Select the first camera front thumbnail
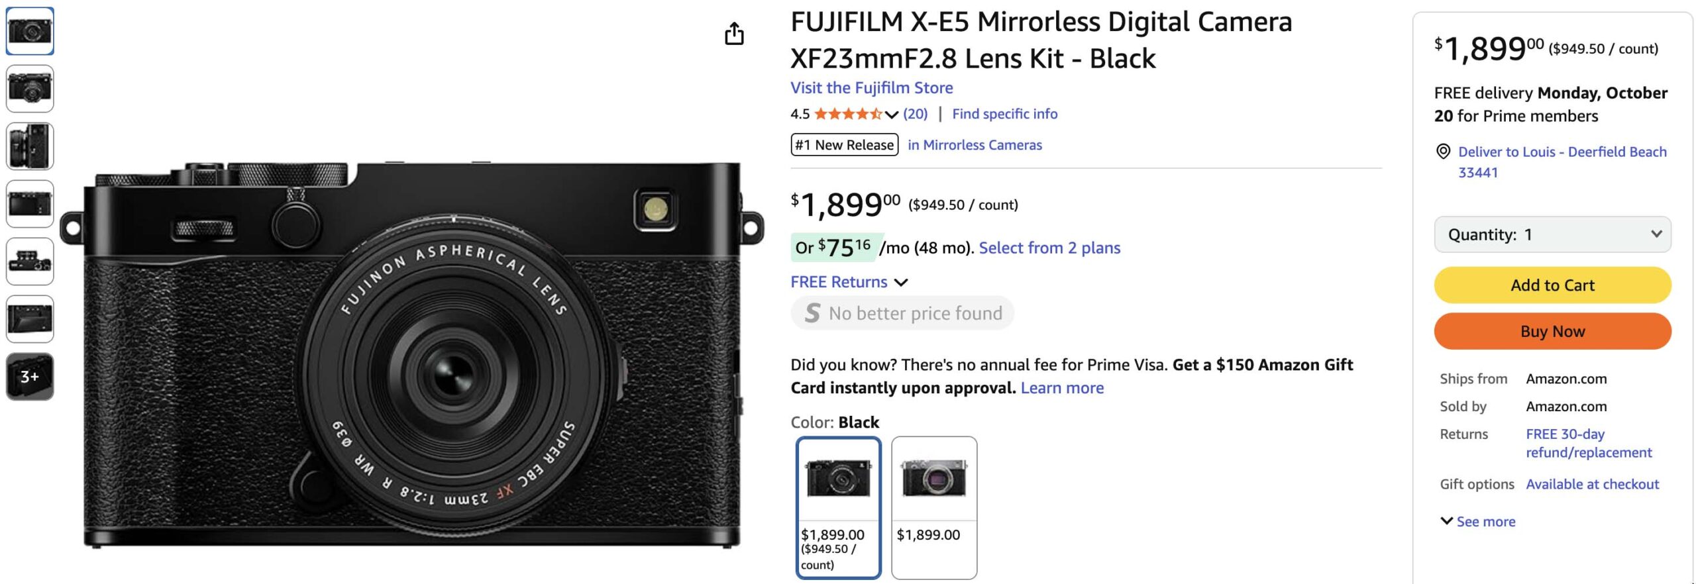The width and height of the screenshot is (1696, 584). tap(30, 31)
